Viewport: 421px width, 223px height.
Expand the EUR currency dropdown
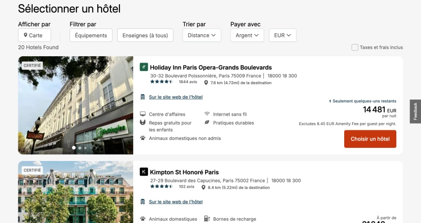pyautogui.click(x=283, y=35)
